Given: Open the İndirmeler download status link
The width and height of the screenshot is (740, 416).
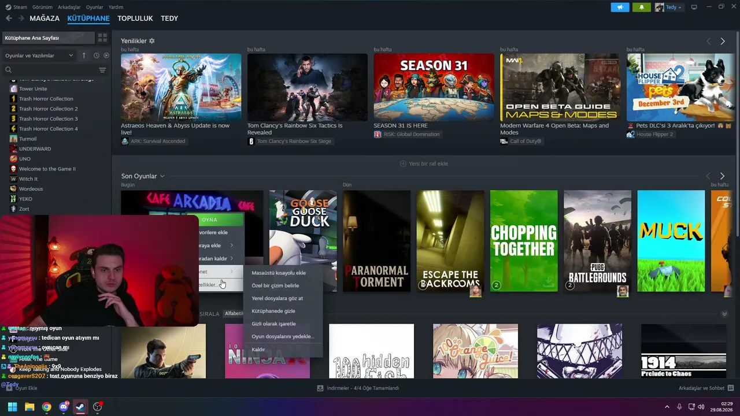Looking at the screenshot, I should click(x=363, y=388).
